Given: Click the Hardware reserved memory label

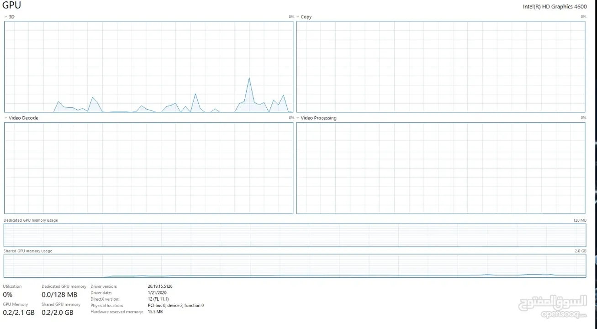Looking at the screenshot, I should [x=117, y=312].
